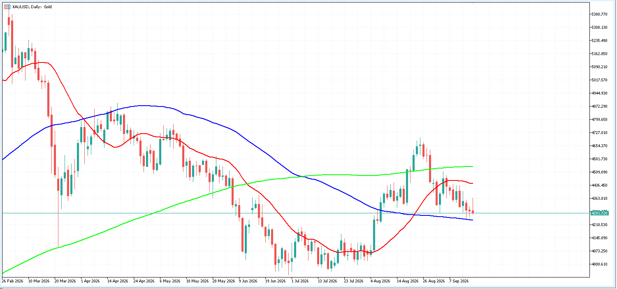This screenshot has width=617, height=289.
Task: Click the 14 Aug 2026 date label
Action: 408,281
